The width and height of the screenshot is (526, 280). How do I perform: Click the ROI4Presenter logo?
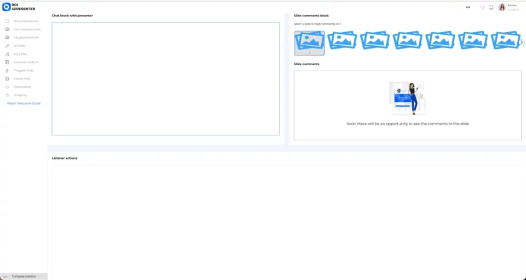(x=18, y=7)
